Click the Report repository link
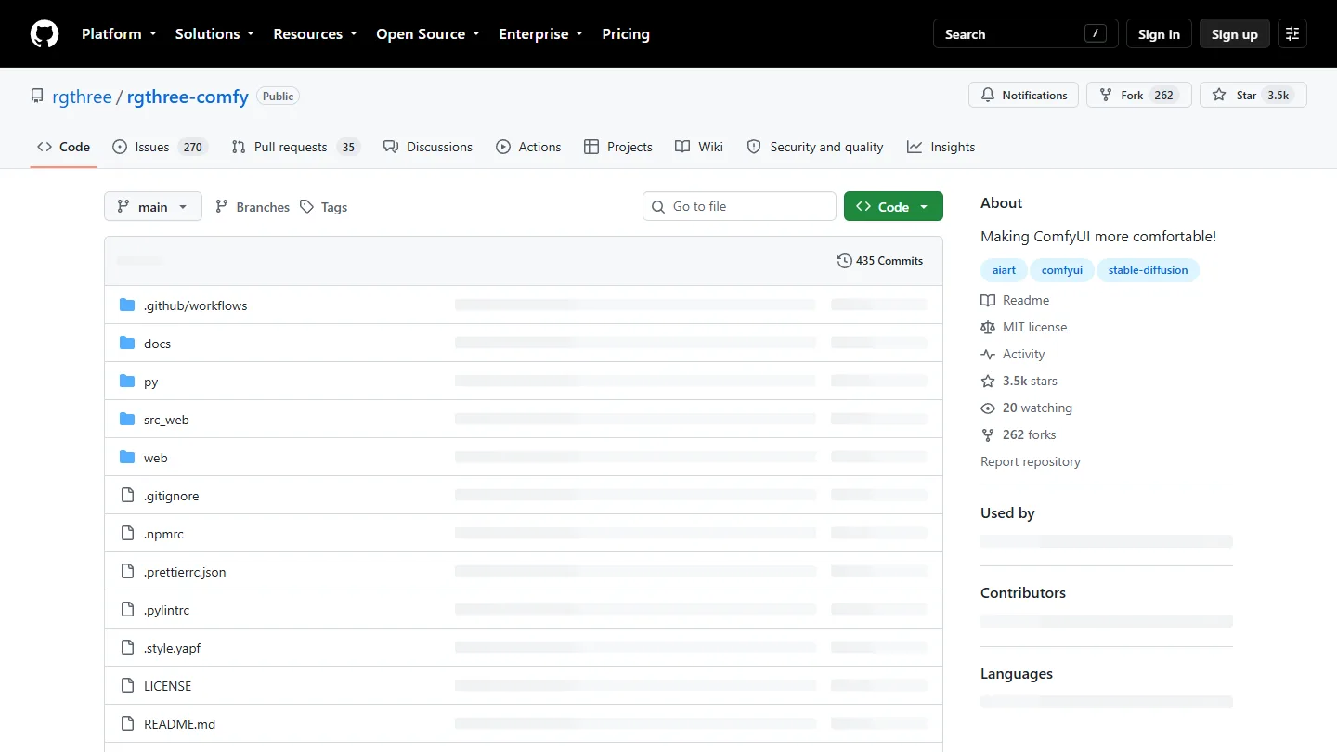This screenshot has width=1337, height=752. [1031, 461]
